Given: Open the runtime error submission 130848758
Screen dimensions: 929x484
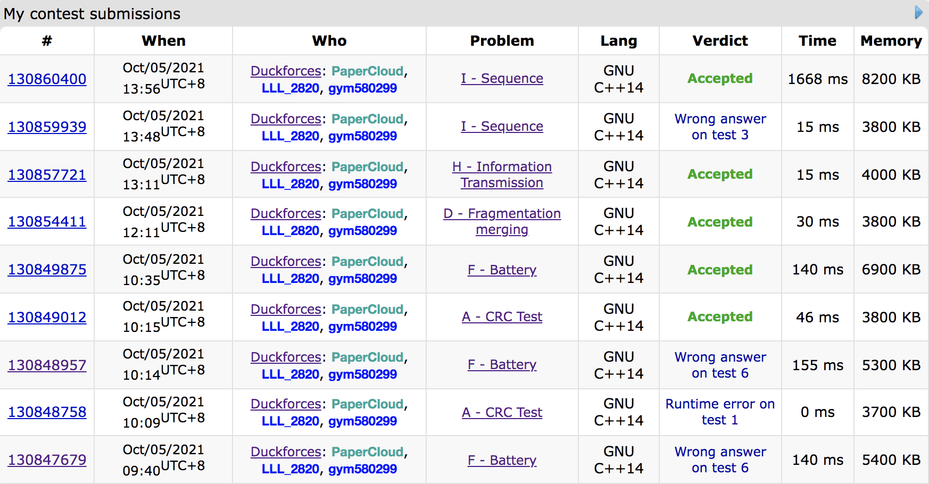Looking at the screenshot, I should (x=47, y=412).
